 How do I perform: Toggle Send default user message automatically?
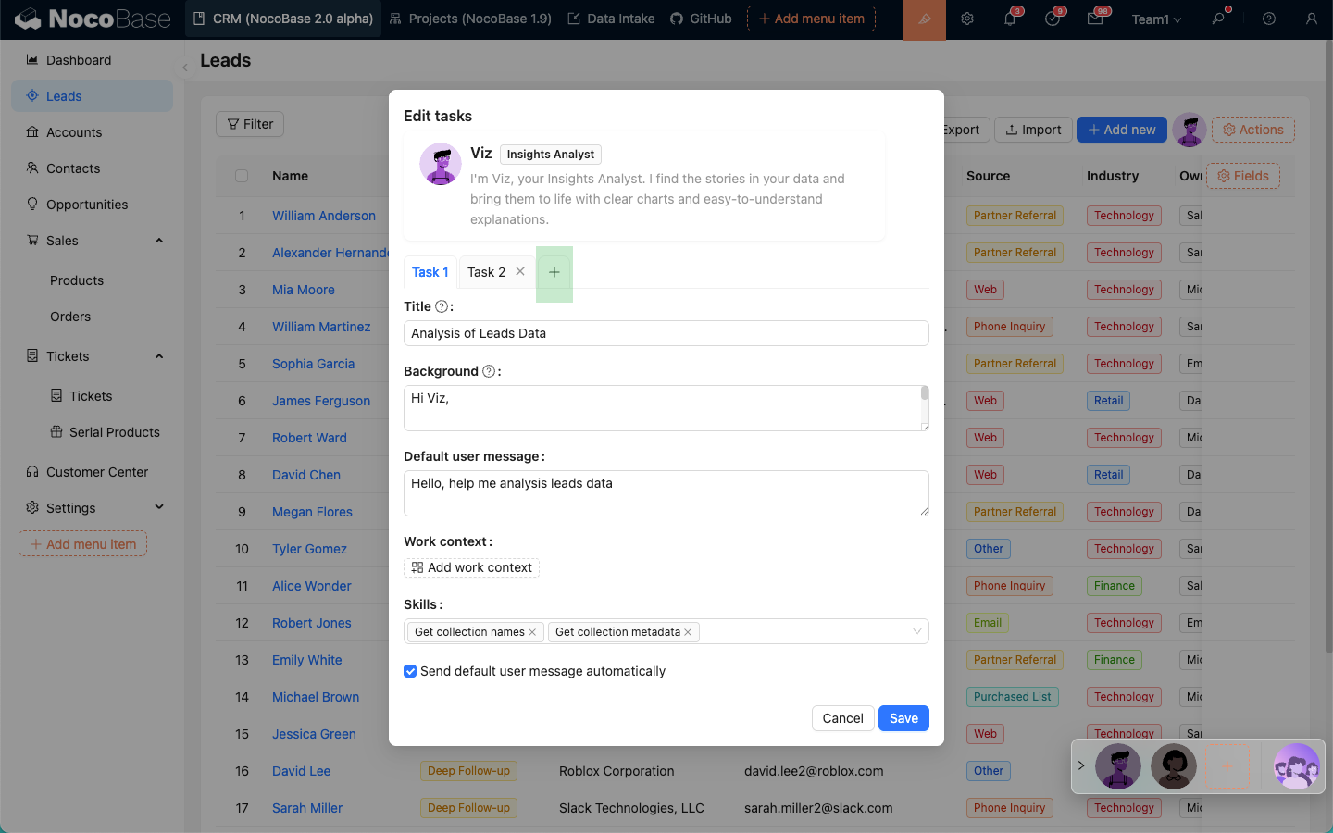410,671
